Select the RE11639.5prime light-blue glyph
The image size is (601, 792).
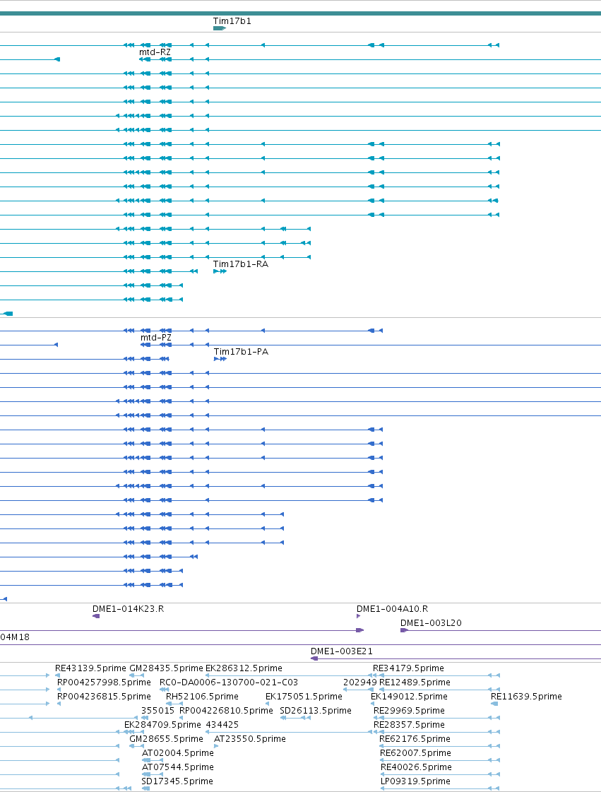(x=494, y=704)
